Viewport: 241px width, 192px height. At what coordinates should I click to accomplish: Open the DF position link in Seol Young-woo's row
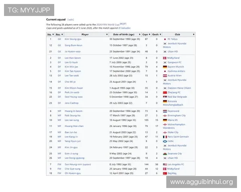pyautogui.click(x=59, y=97)
